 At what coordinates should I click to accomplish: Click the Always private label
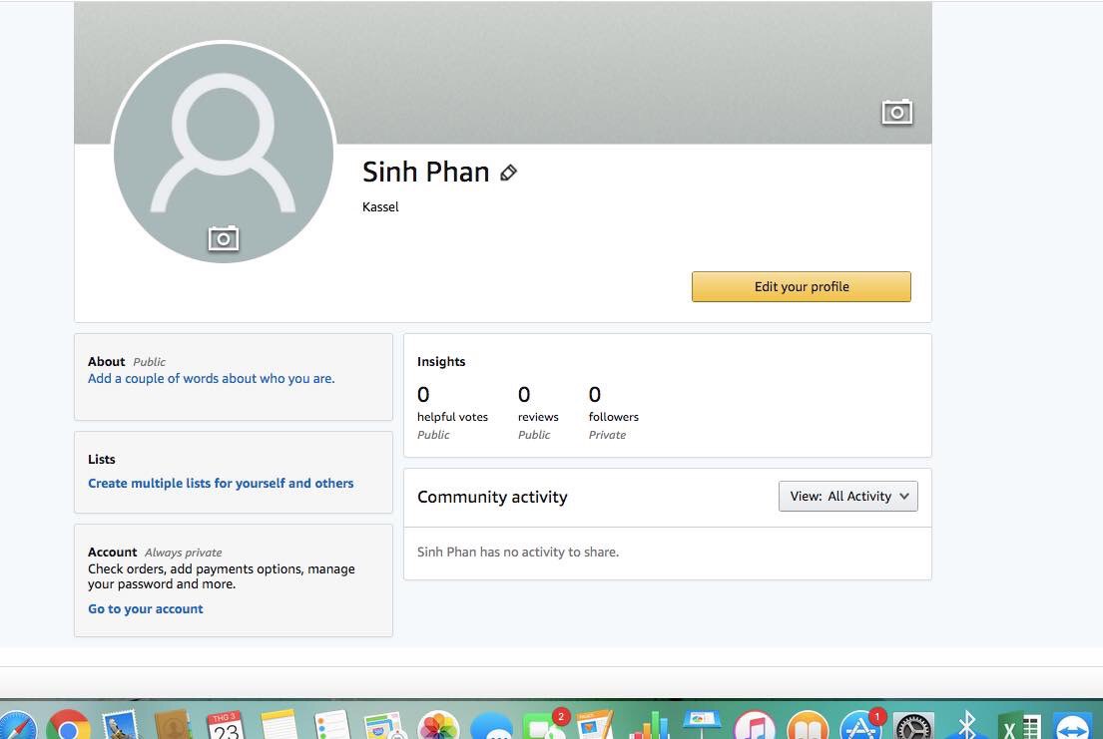[x=183, y=553]
